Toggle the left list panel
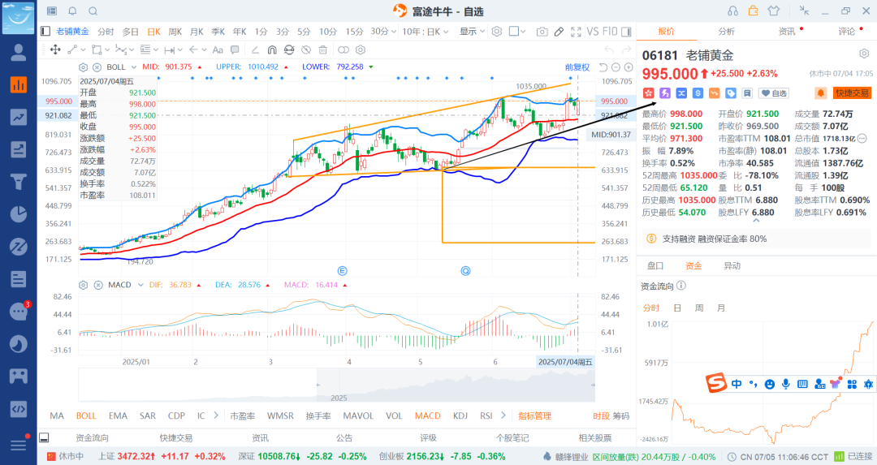 click(45, 32)
